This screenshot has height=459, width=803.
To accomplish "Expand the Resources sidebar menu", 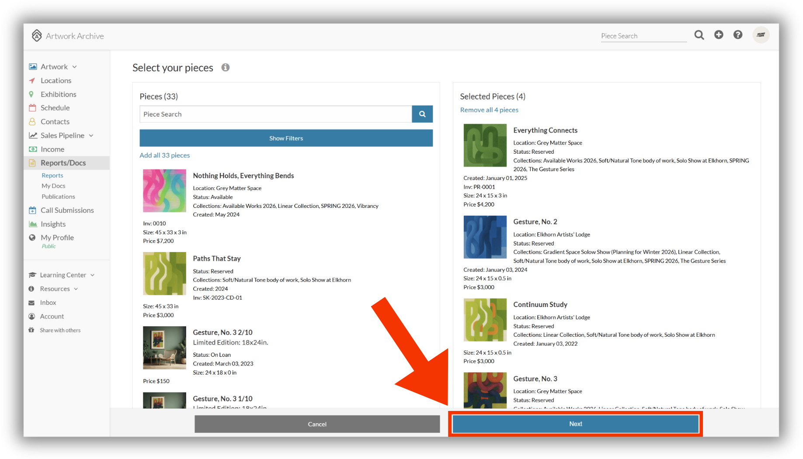I will (76, 289).
